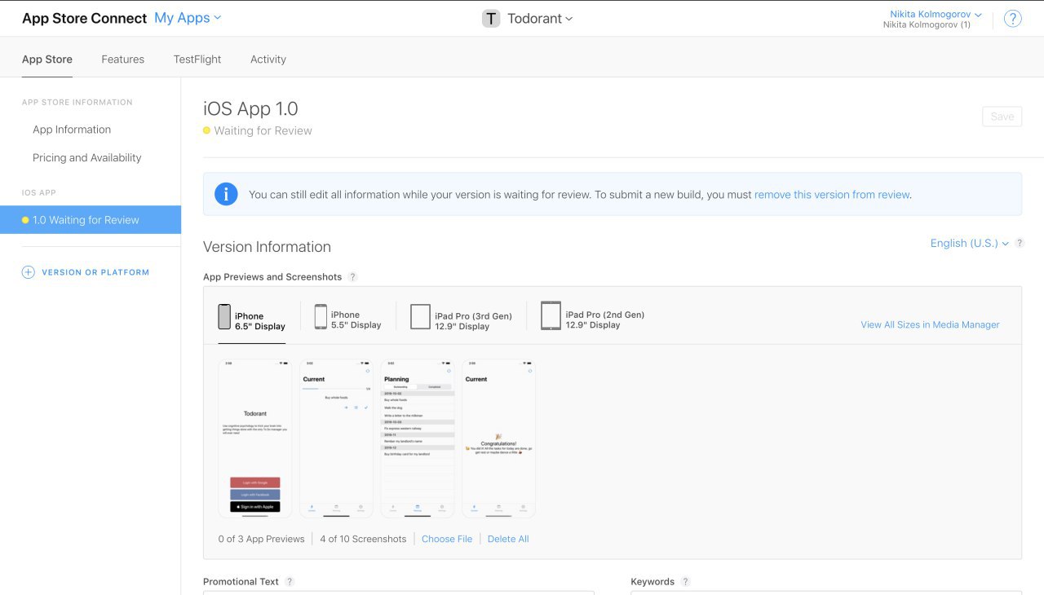This screenshot has height=595, width=1044.
Task: Click the Keywords input field
Action: [826, 593]
